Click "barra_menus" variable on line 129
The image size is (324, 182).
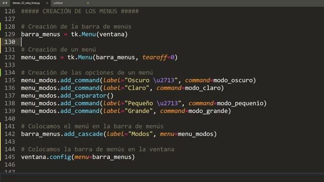pos(40,34)
